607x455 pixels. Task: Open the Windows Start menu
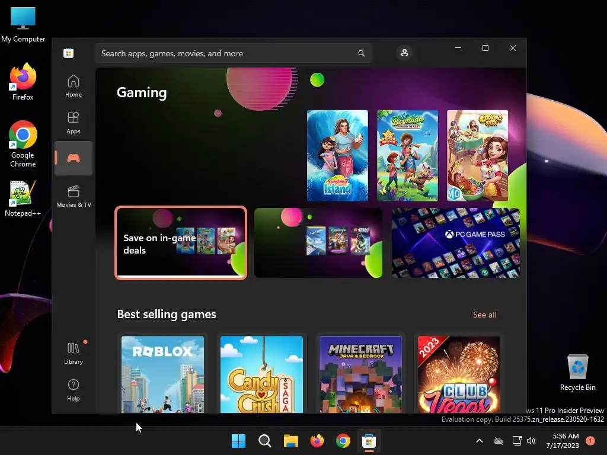[238, 441]
